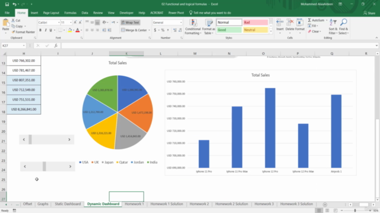Click the Increase Indent icon
Screen dimensions: 380x213
coord(109,30)
